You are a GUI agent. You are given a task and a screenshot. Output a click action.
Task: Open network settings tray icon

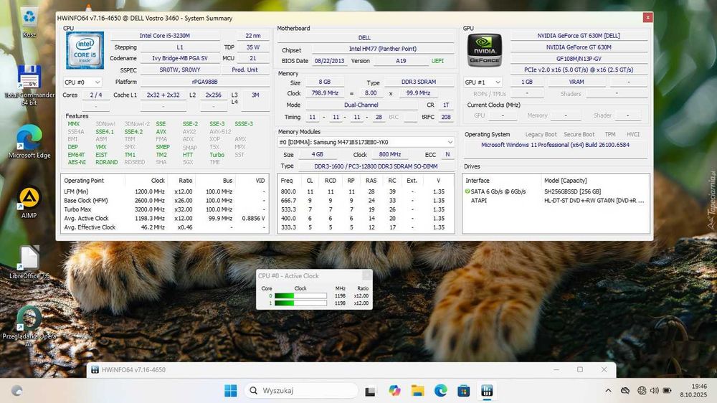642,391
